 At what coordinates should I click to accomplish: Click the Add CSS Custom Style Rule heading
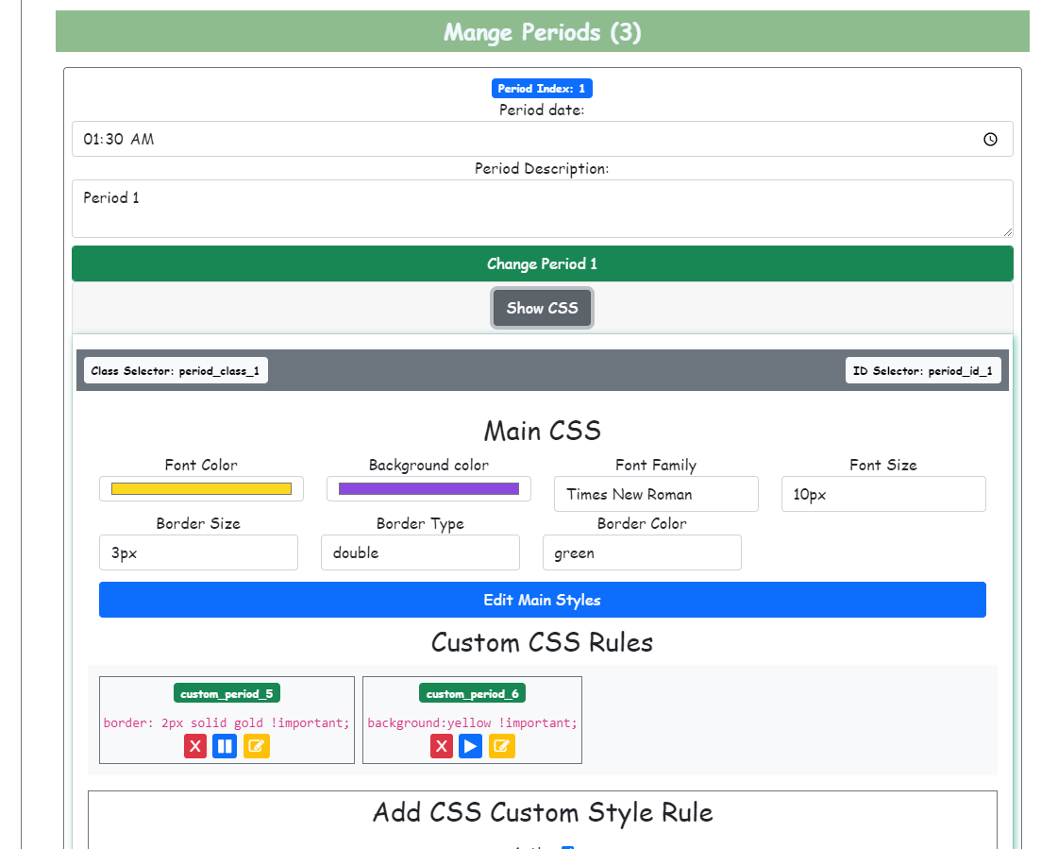tap(543, 812)
